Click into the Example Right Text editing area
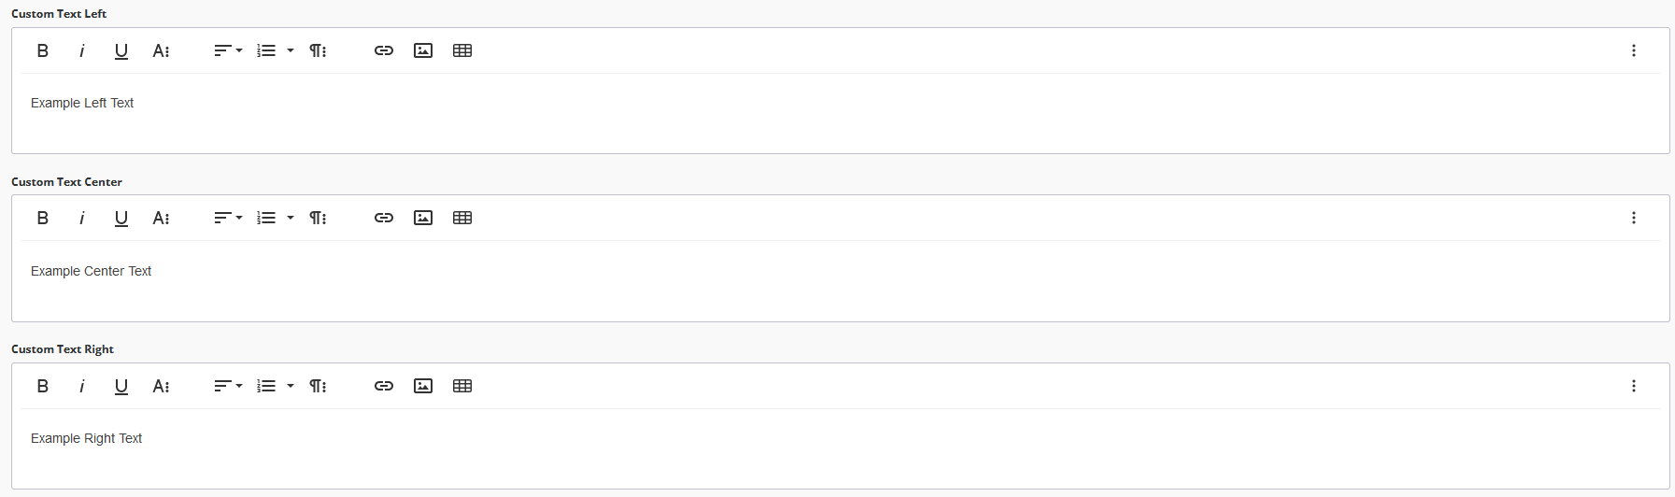The height and width of the screenshot is (497, 1675). coord(840,447)
